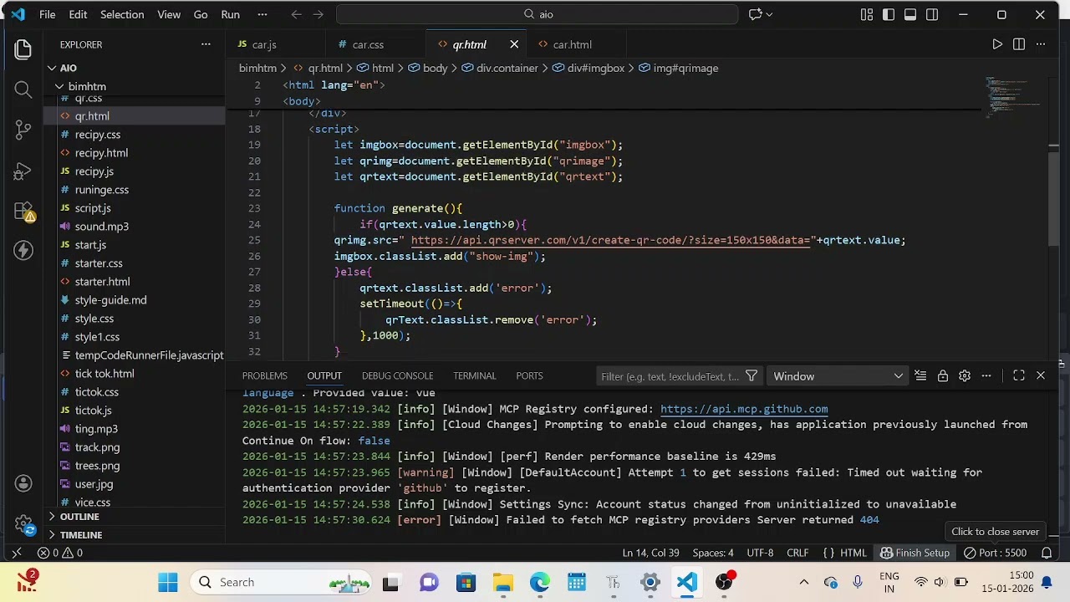Screen dimensions: 1070x602
Task: Open the Run menu
Action: pos(231,14)
